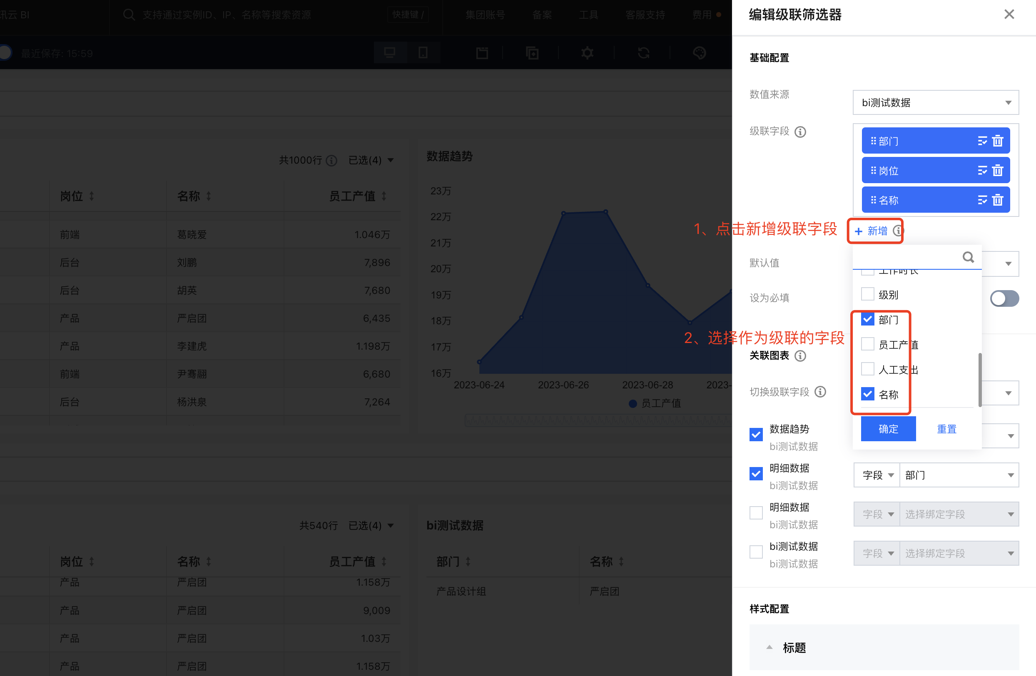
Task: Uncheck the 部门 field checkbox
Action: coord(867,319)
